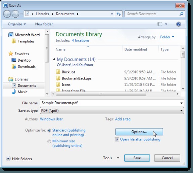193x173 pixels.
Task: Click the file list vertical scrollbar thumb
Action: click(x=183, y=54)
